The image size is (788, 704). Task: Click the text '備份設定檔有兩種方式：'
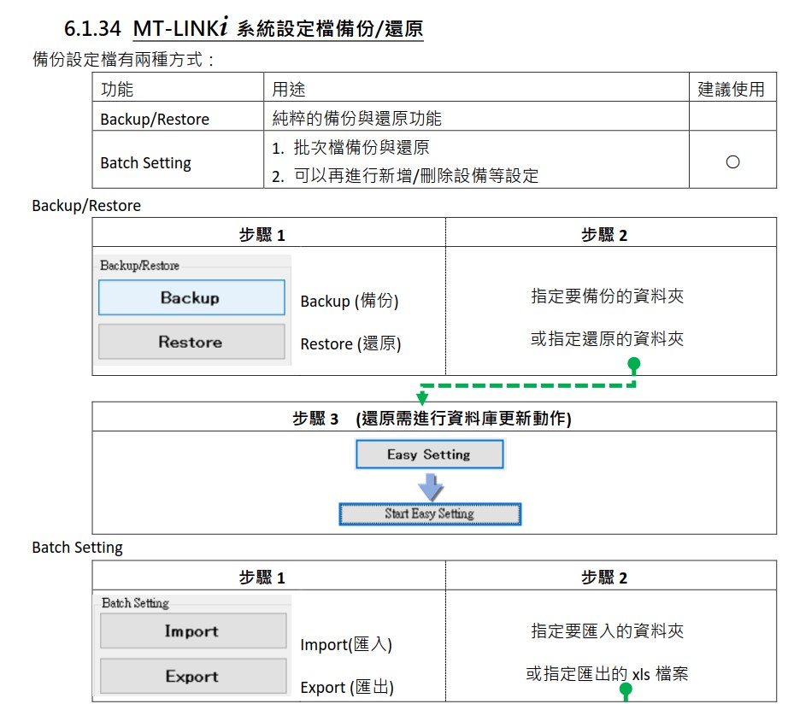click(x=124, y=59)
